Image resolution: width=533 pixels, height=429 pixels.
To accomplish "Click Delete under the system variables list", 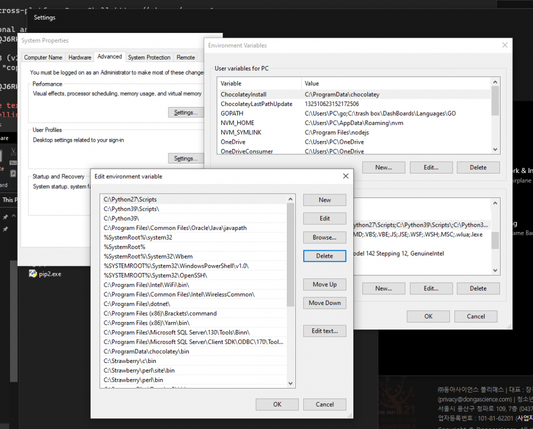I will pyautogui.click(x=478, y=288).
